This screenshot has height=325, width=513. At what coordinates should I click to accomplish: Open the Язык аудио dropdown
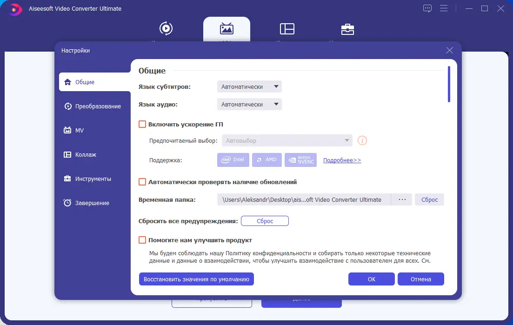[249, 104]
